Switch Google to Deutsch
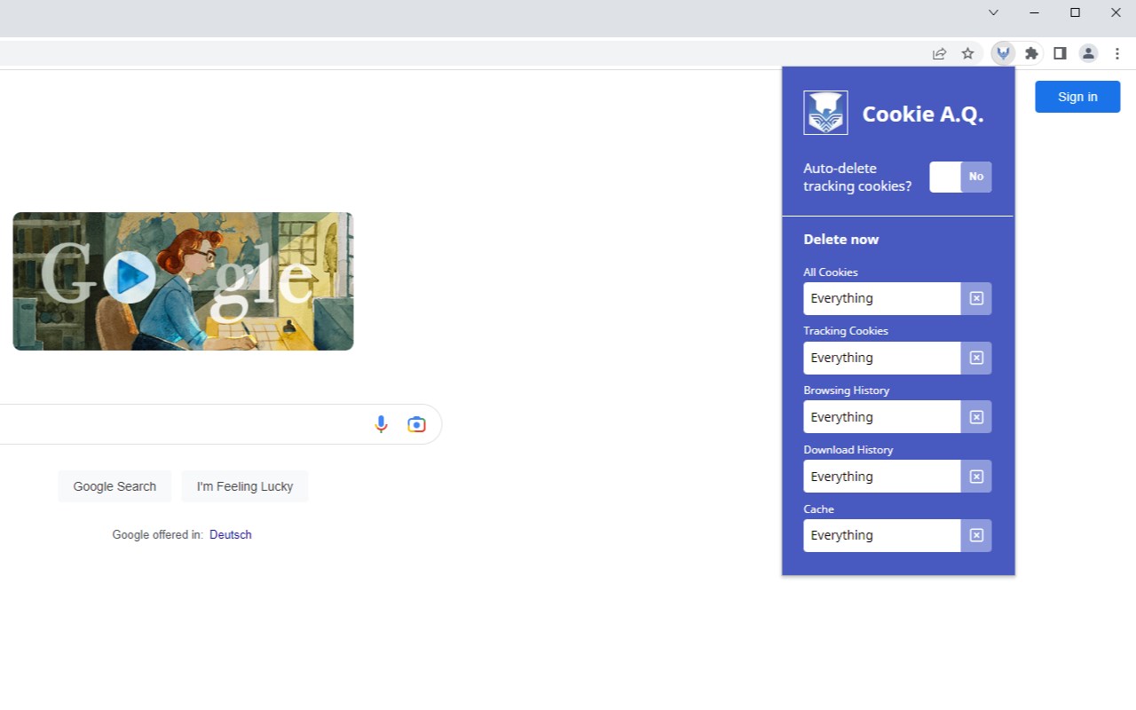Image resolution: width=1136 pixels, height=710 pixels. [230, 534]
